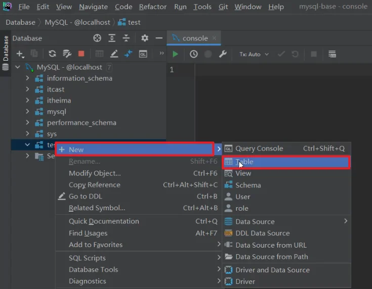The width and height of the screenshot is (372, 289).
Task: Click the vertical Database side tab
Action: point(6,53)
